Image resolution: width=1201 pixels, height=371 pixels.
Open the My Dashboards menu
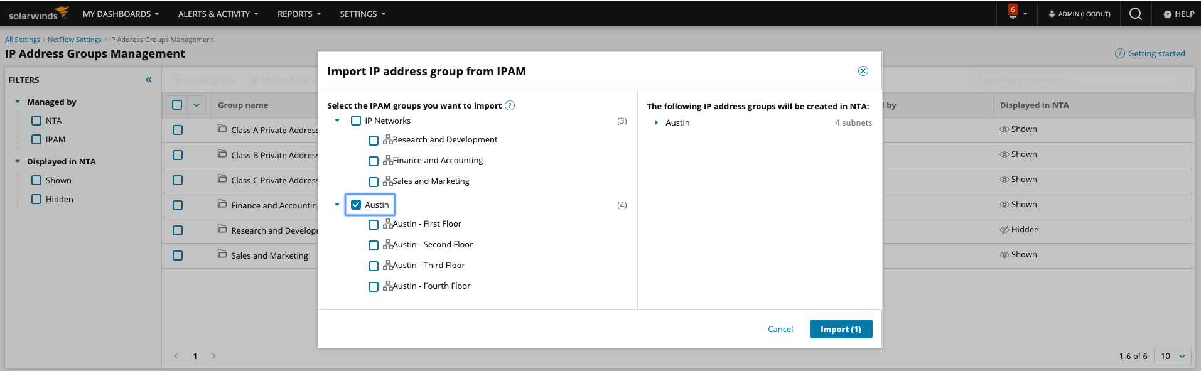121,14
